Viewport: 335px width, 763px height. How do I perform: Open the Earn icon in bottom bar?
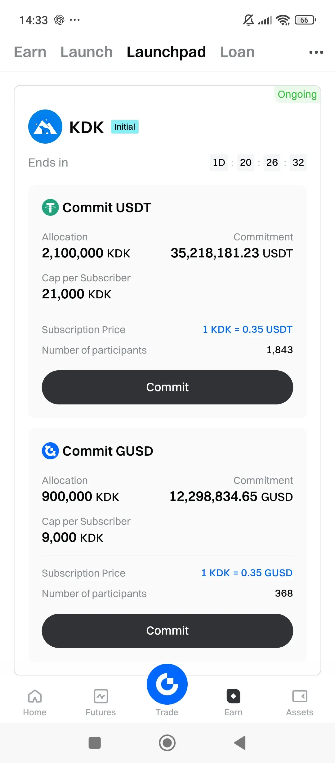(x=233, y=696)
